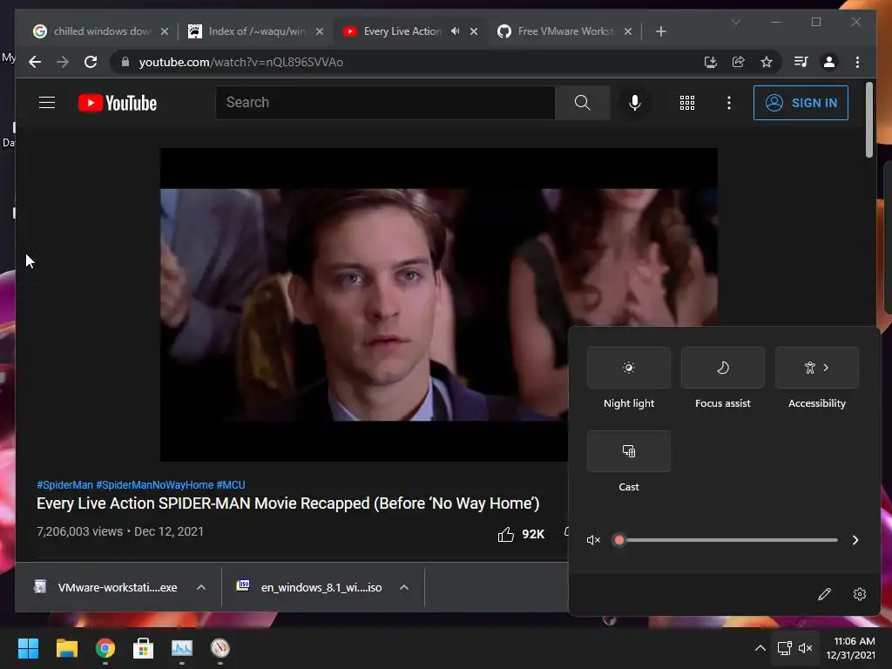This screenshot has width=892, height=669.
Task: Edit quick settings with the pencil icon
Action: 824,594
